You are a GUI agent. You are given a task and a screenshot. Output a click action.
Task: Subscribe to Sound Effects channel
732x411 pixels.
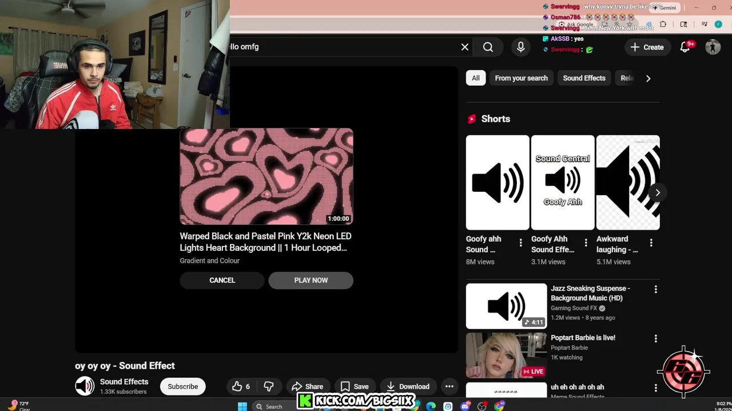[x=183, y=386]
